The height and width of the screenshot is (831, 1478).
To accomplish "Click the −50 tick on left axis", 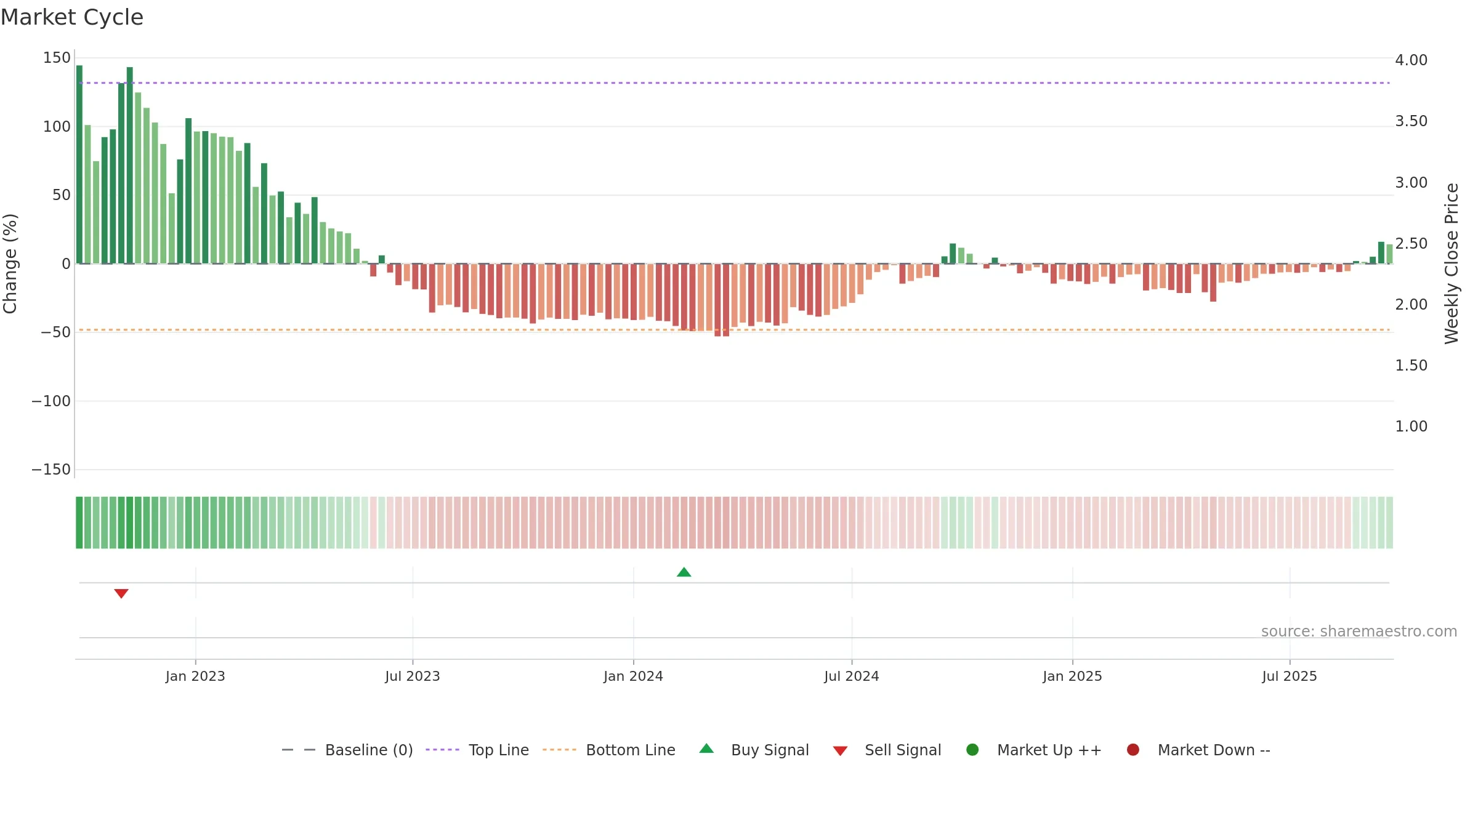I will click(55, 332).
